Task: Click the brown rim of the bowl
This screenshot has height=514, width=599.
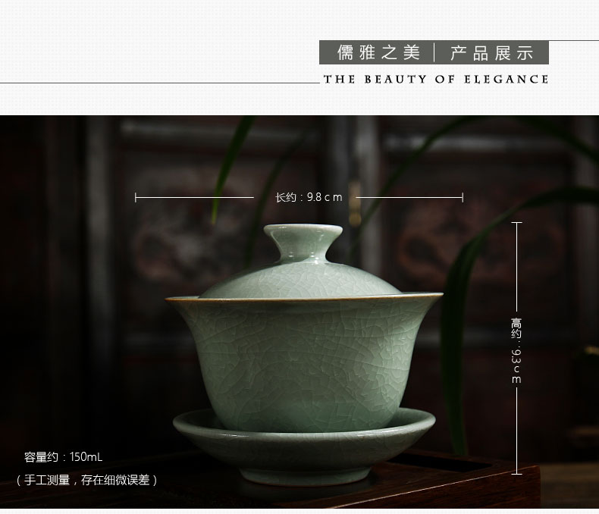Action: (x=304, y=299)
